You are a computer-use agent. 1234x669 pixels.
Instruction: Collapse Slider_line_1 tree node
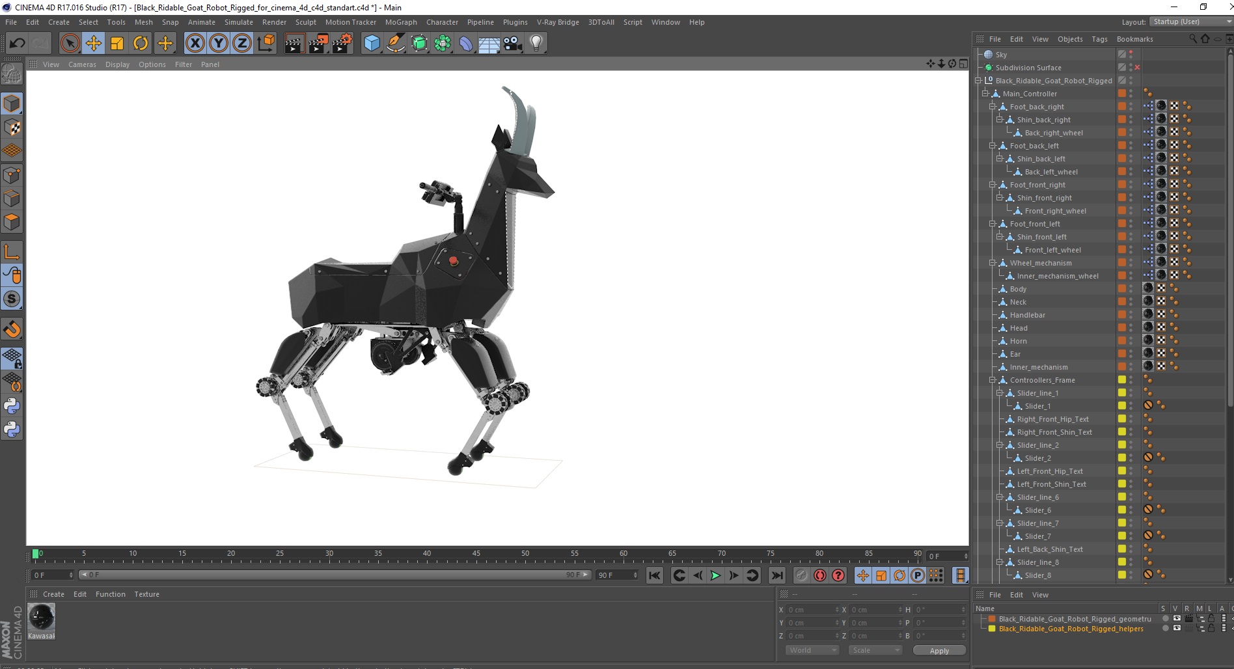tap(1000, 393)
